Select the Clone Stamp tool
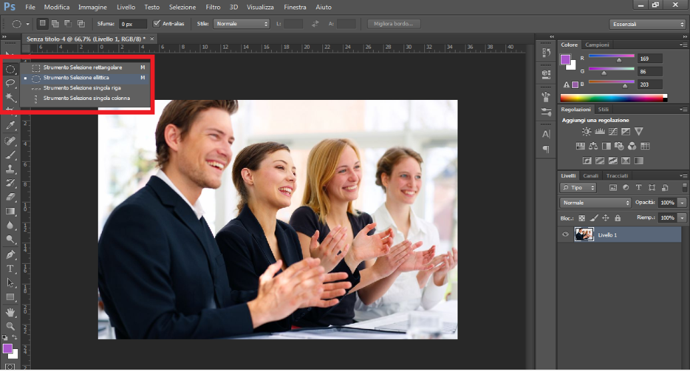 [x=10, y=169]
